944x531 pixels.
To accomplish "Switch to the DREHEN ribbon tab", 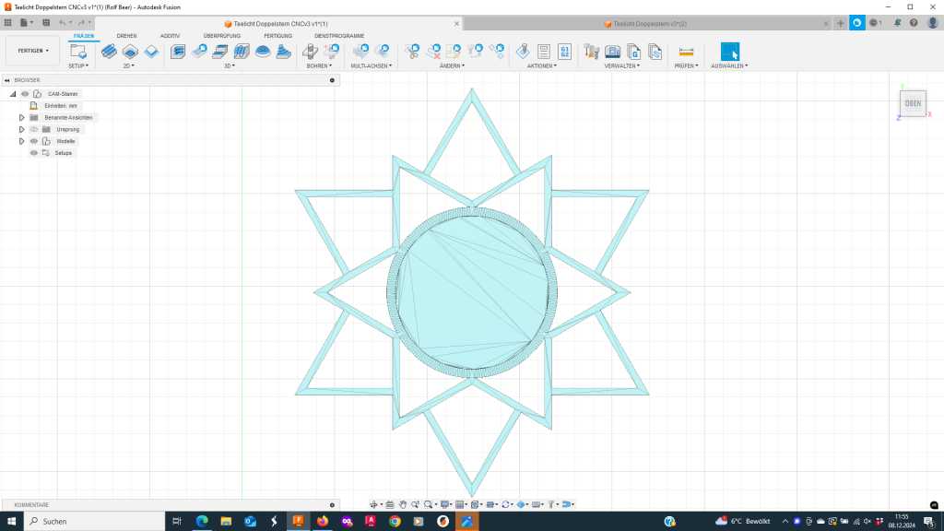I will (x=126, y=36).
